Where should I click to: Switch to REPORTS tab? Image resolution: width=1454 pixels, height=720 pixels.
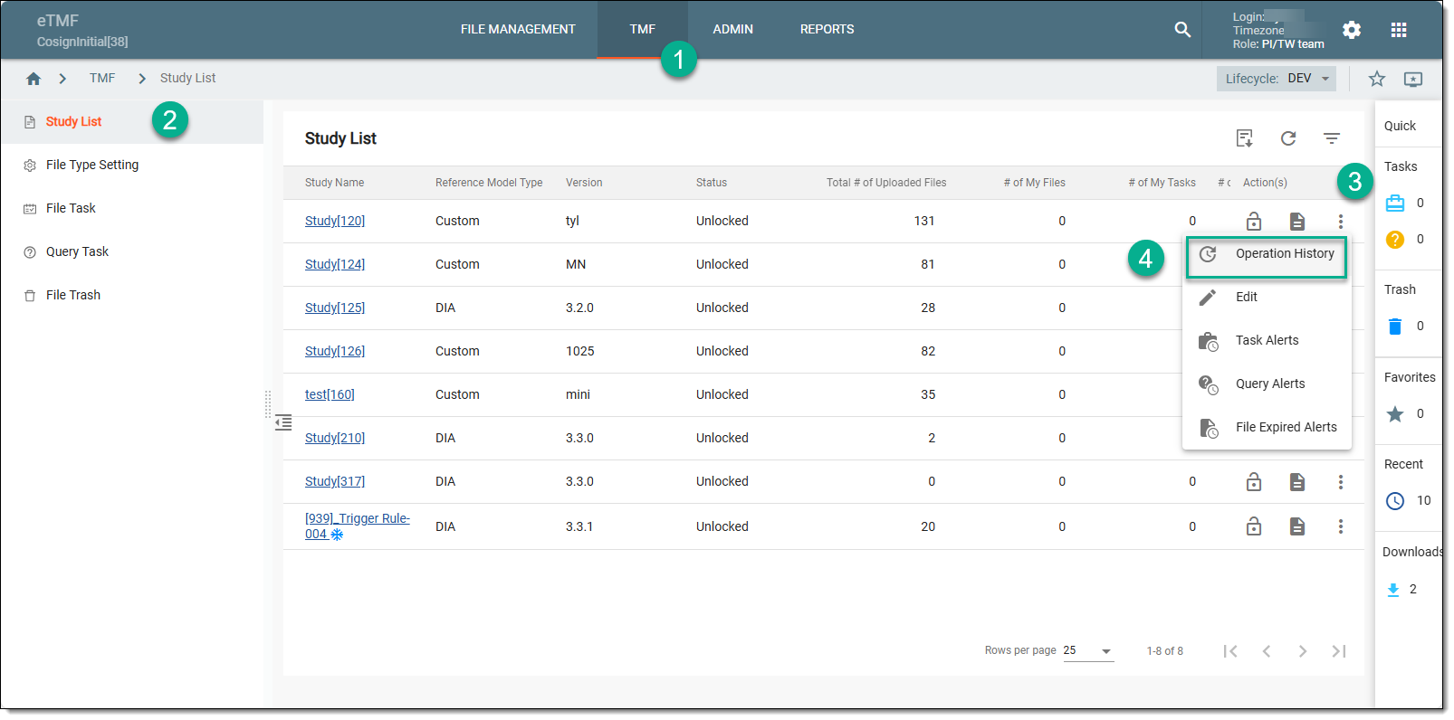[x=827, y=29]
